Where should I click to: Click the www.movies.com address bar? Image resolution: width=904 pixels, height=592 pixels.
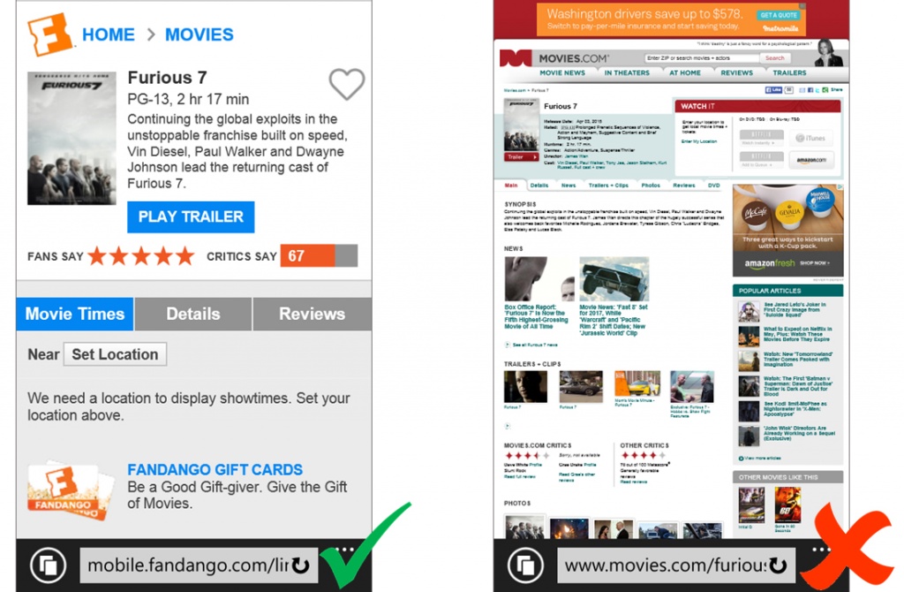(676, 565)
